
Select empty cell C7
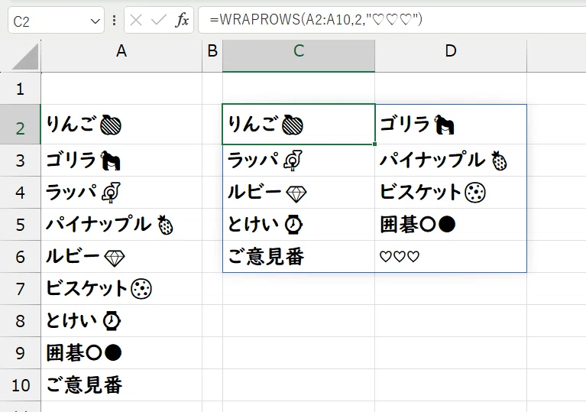point(299,289)
